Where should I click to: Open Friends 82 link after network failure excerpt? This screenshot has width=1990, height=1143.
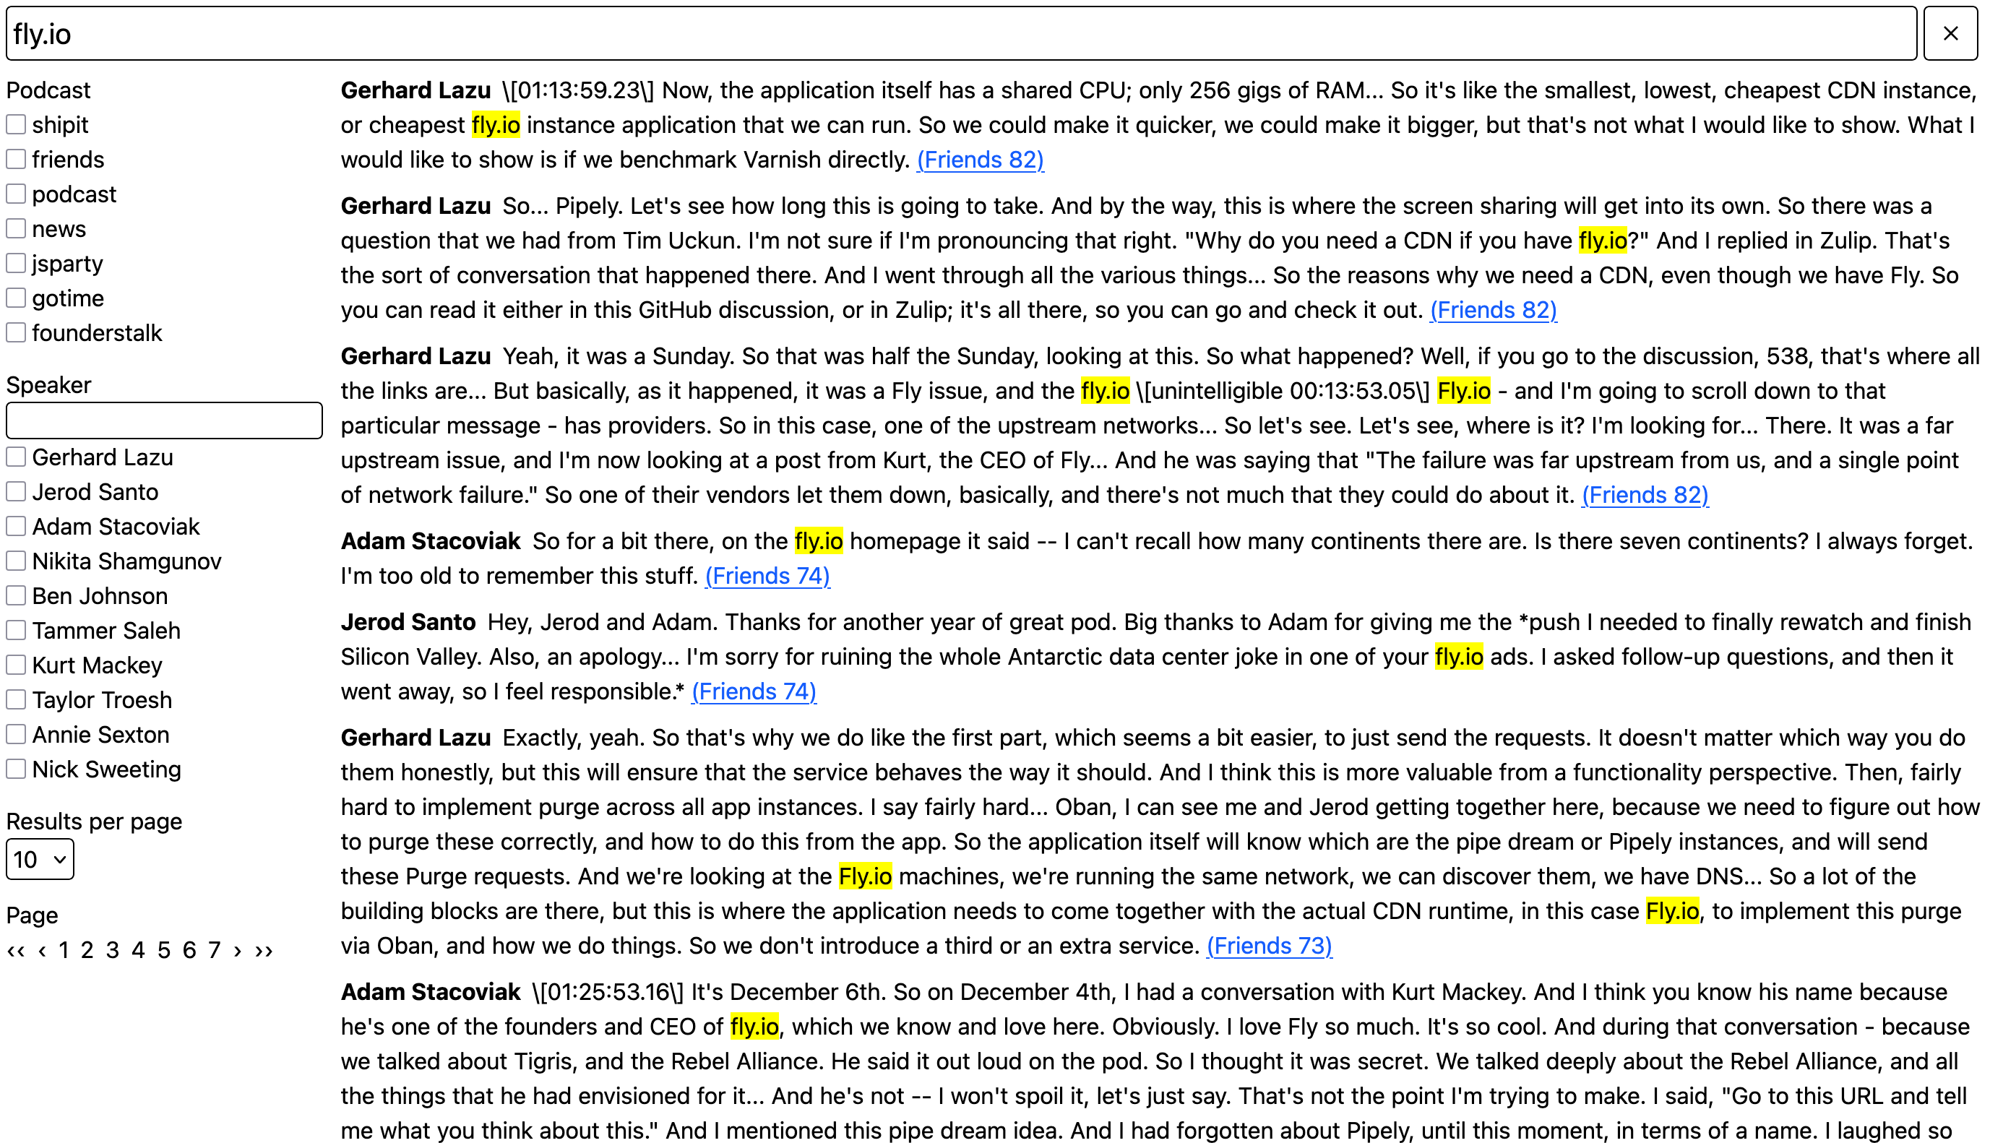[x=1645, y=496]
